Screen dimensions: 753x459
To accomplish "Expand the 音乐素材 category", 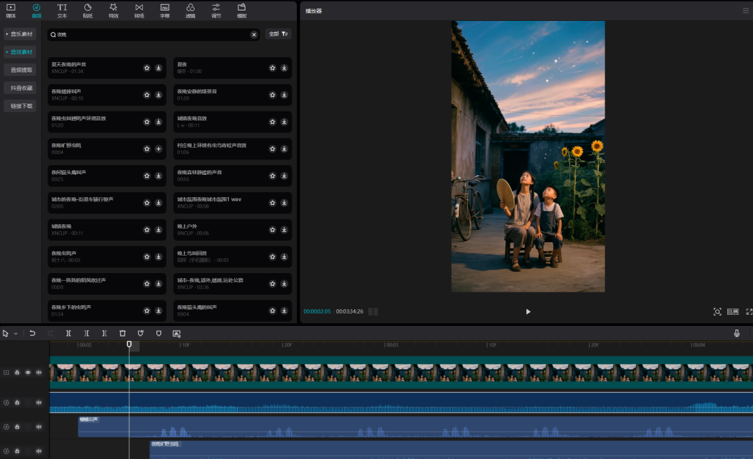I will 20,34.
